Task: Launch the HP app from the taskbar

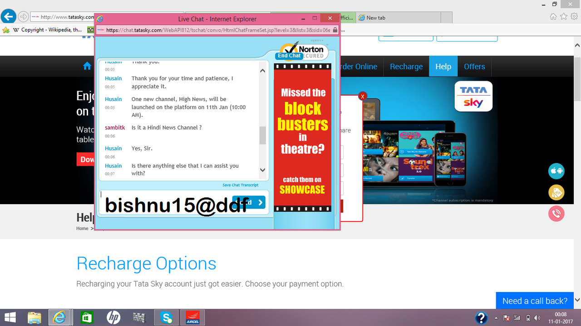Action: coord(113,317)
